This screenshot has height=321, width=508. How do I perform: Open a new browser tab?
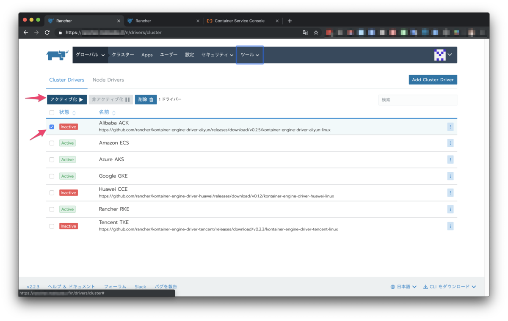290,21
